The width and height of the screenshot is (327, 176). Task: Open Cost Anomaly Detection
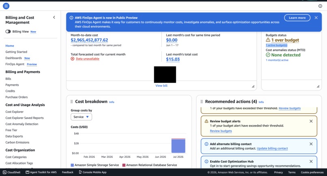(x=22, y=124)
